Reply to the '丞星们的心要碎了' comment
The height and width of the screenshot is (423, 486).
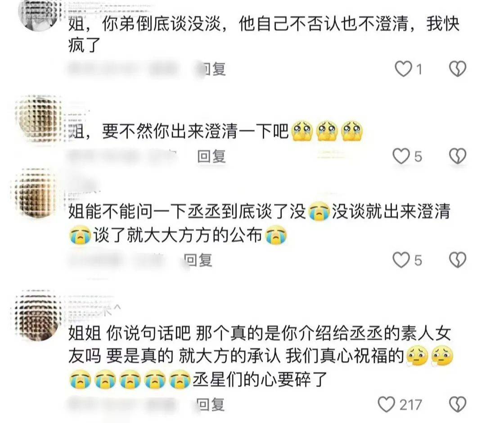coord(211,405)
